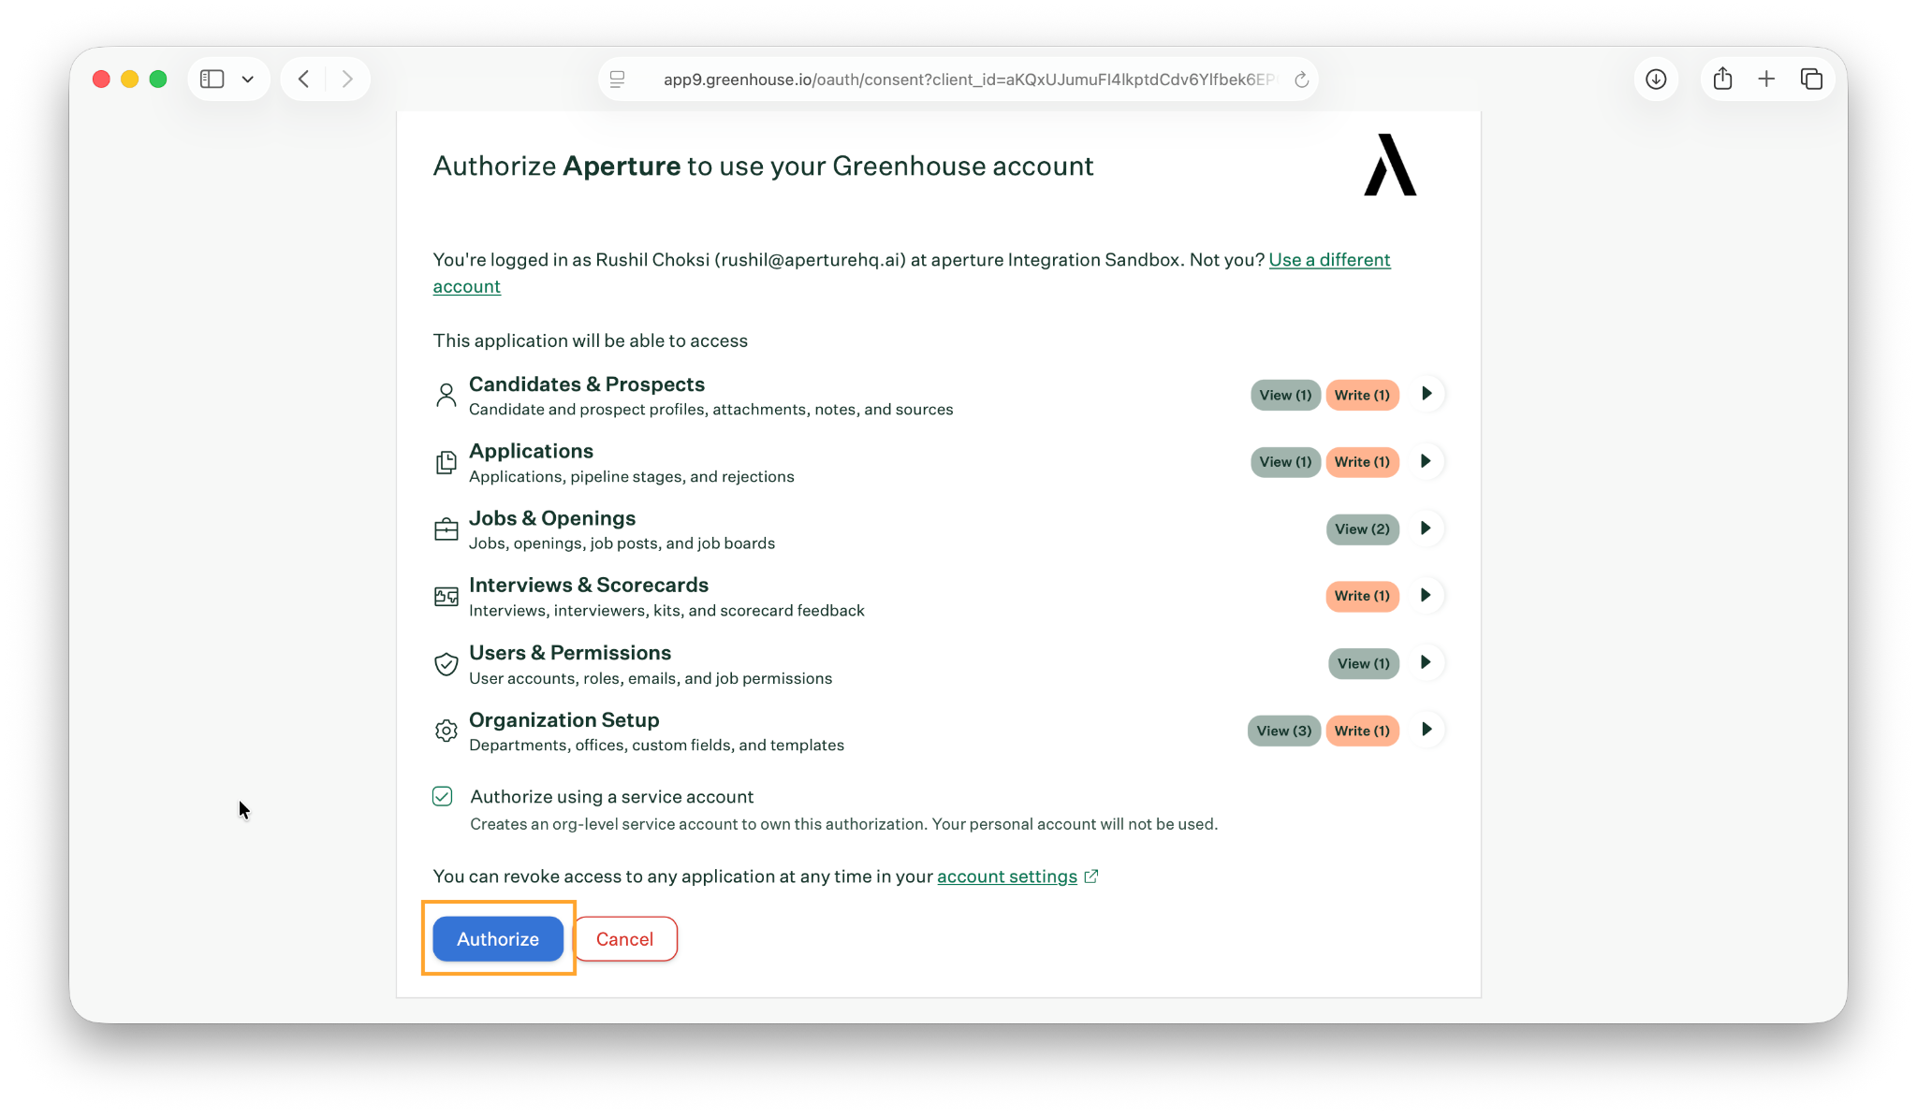The width and height of the screenshot is (1917, 1115).
Task: Click the red Cancel button
Action: click(x=624, y=938)
